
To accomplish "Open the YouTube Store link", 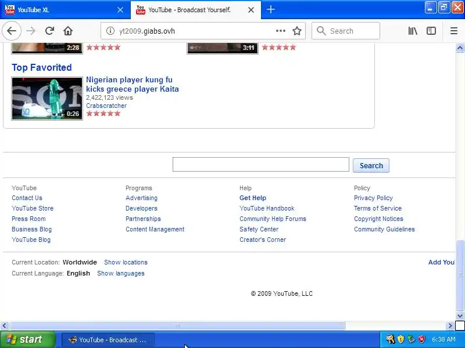I will pyautogui.click(x=33, y=208).
